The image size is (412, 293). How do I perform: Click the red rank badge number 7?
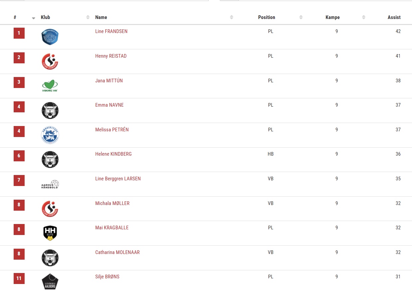[x=19, y=180]
